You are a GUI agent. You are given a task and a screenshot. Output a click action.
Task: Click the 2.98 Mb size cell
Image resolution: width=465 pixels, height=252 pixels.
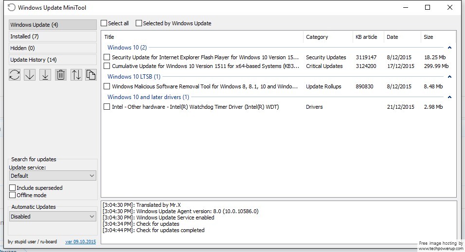[x=433, y=107]
